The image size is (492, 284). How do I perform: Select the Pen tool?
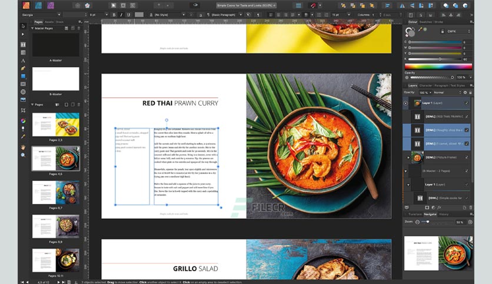tap(23, 68)
